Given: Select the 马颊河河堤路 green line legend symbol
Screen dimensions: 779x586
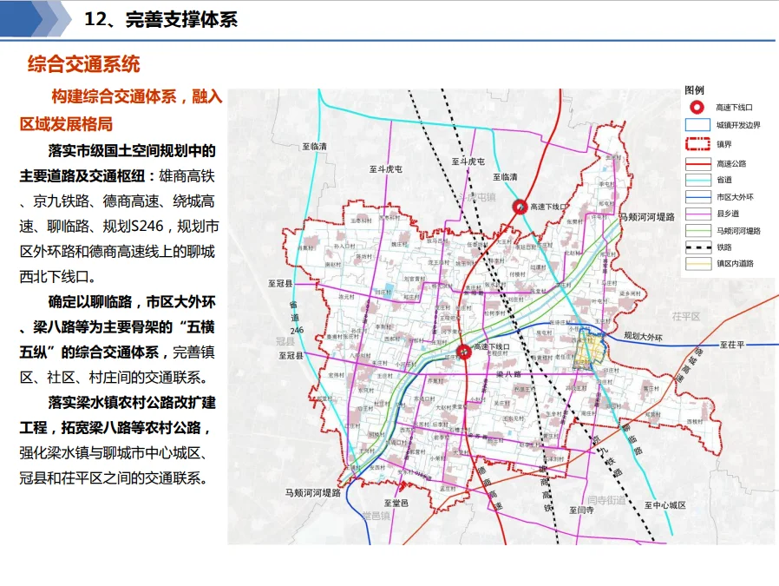Looking at the screenshot, I should tap(697, 230).
